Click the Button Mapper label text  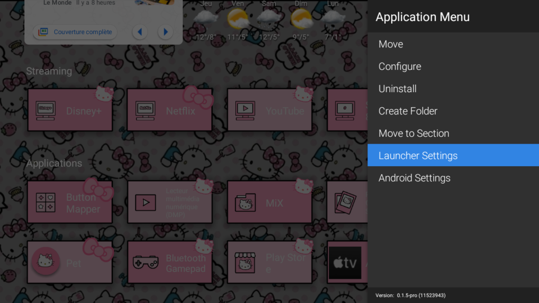tap(83, 203)
